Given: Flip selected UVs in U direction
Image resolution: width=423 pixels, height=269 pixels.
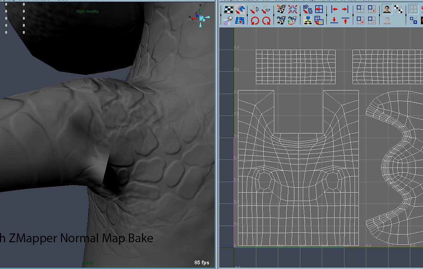Looking at the screenshot, I should 255,10.
